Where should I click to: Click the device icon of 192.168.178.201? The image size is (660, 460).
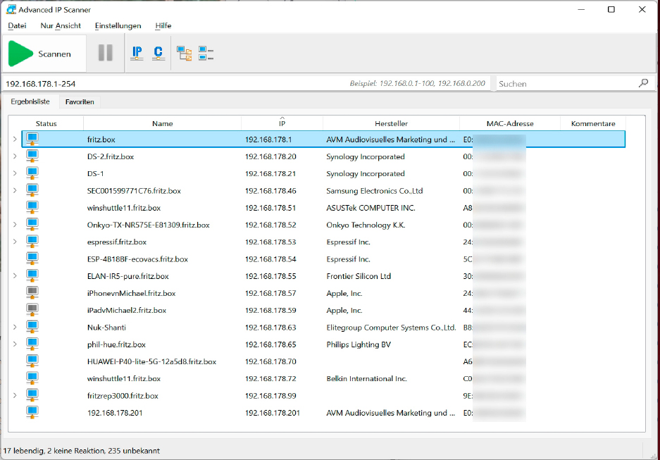[32, 412]
